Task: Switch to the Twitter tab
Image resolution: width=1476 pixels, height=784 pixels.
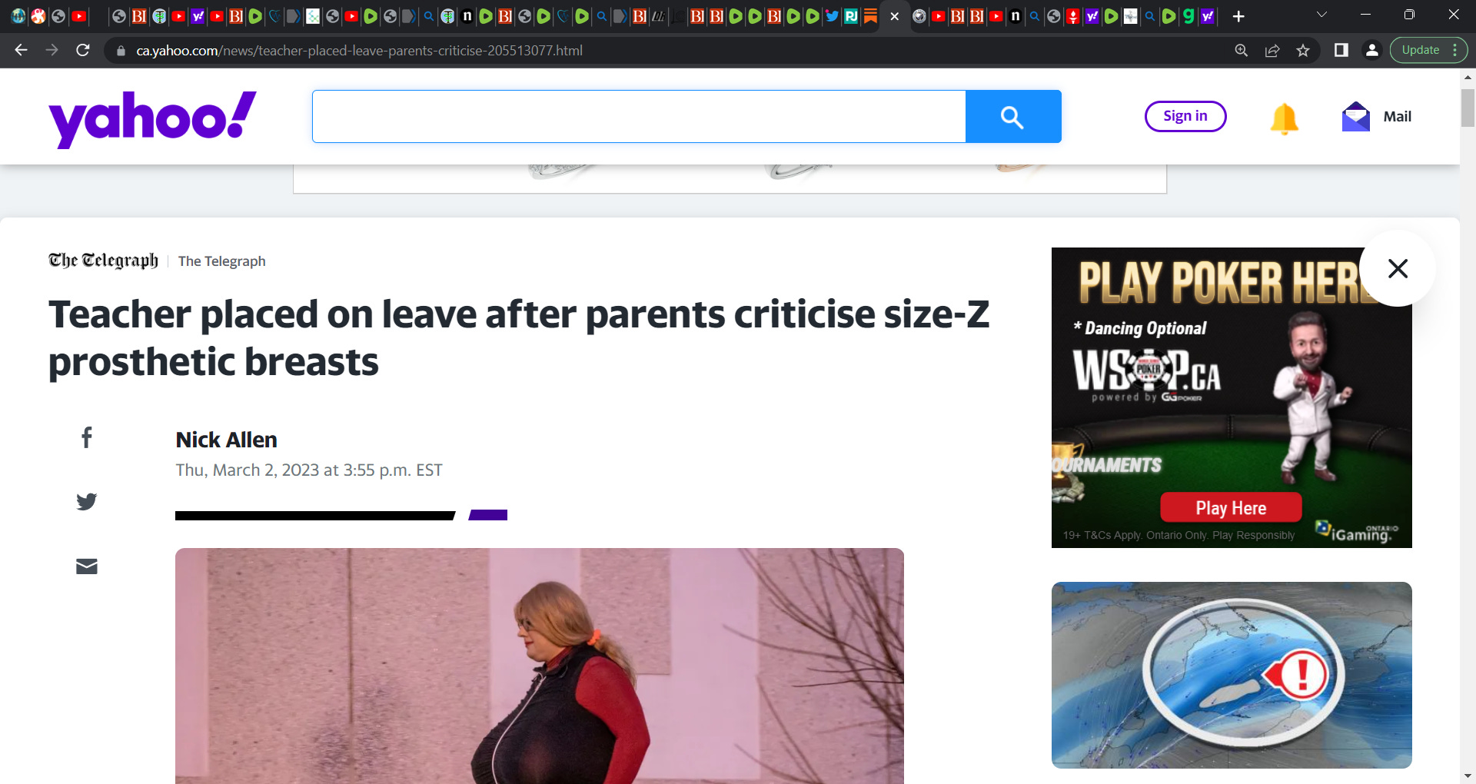Action: pos(832,16)
